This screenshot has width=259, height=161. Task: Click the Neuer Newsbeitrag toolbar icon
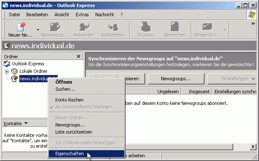point(21,27)
